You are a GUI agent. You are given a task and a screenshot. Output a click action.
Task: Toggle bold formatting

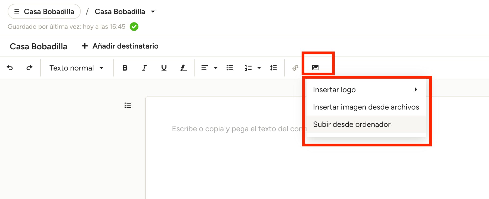click(125, 68)
